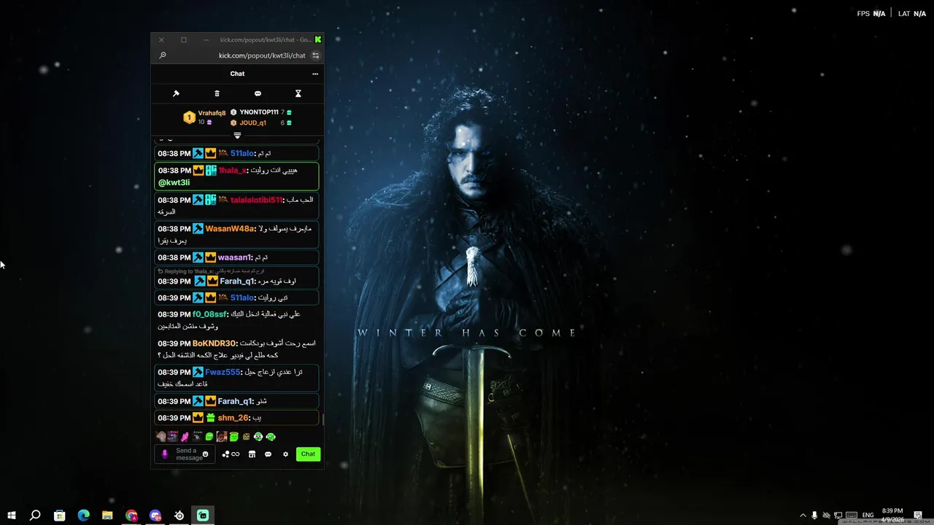Click the chat bubble icon near settings gear
The width and height of the screenshot is (934, 525).
click(268, 454)
